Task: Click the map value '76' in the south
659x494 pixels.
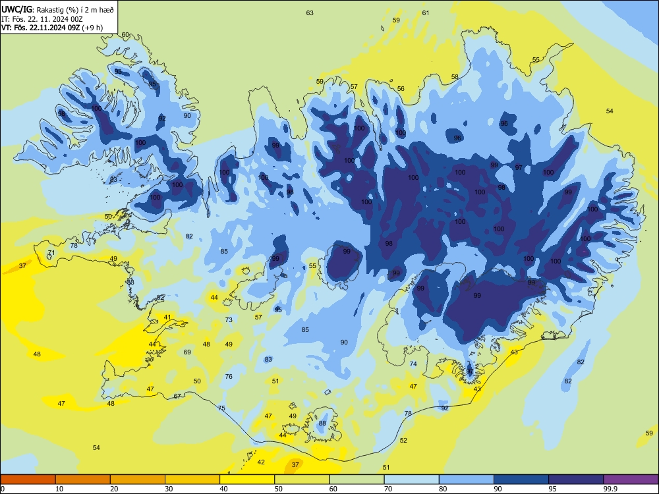Action: click(x=229, y=376)
